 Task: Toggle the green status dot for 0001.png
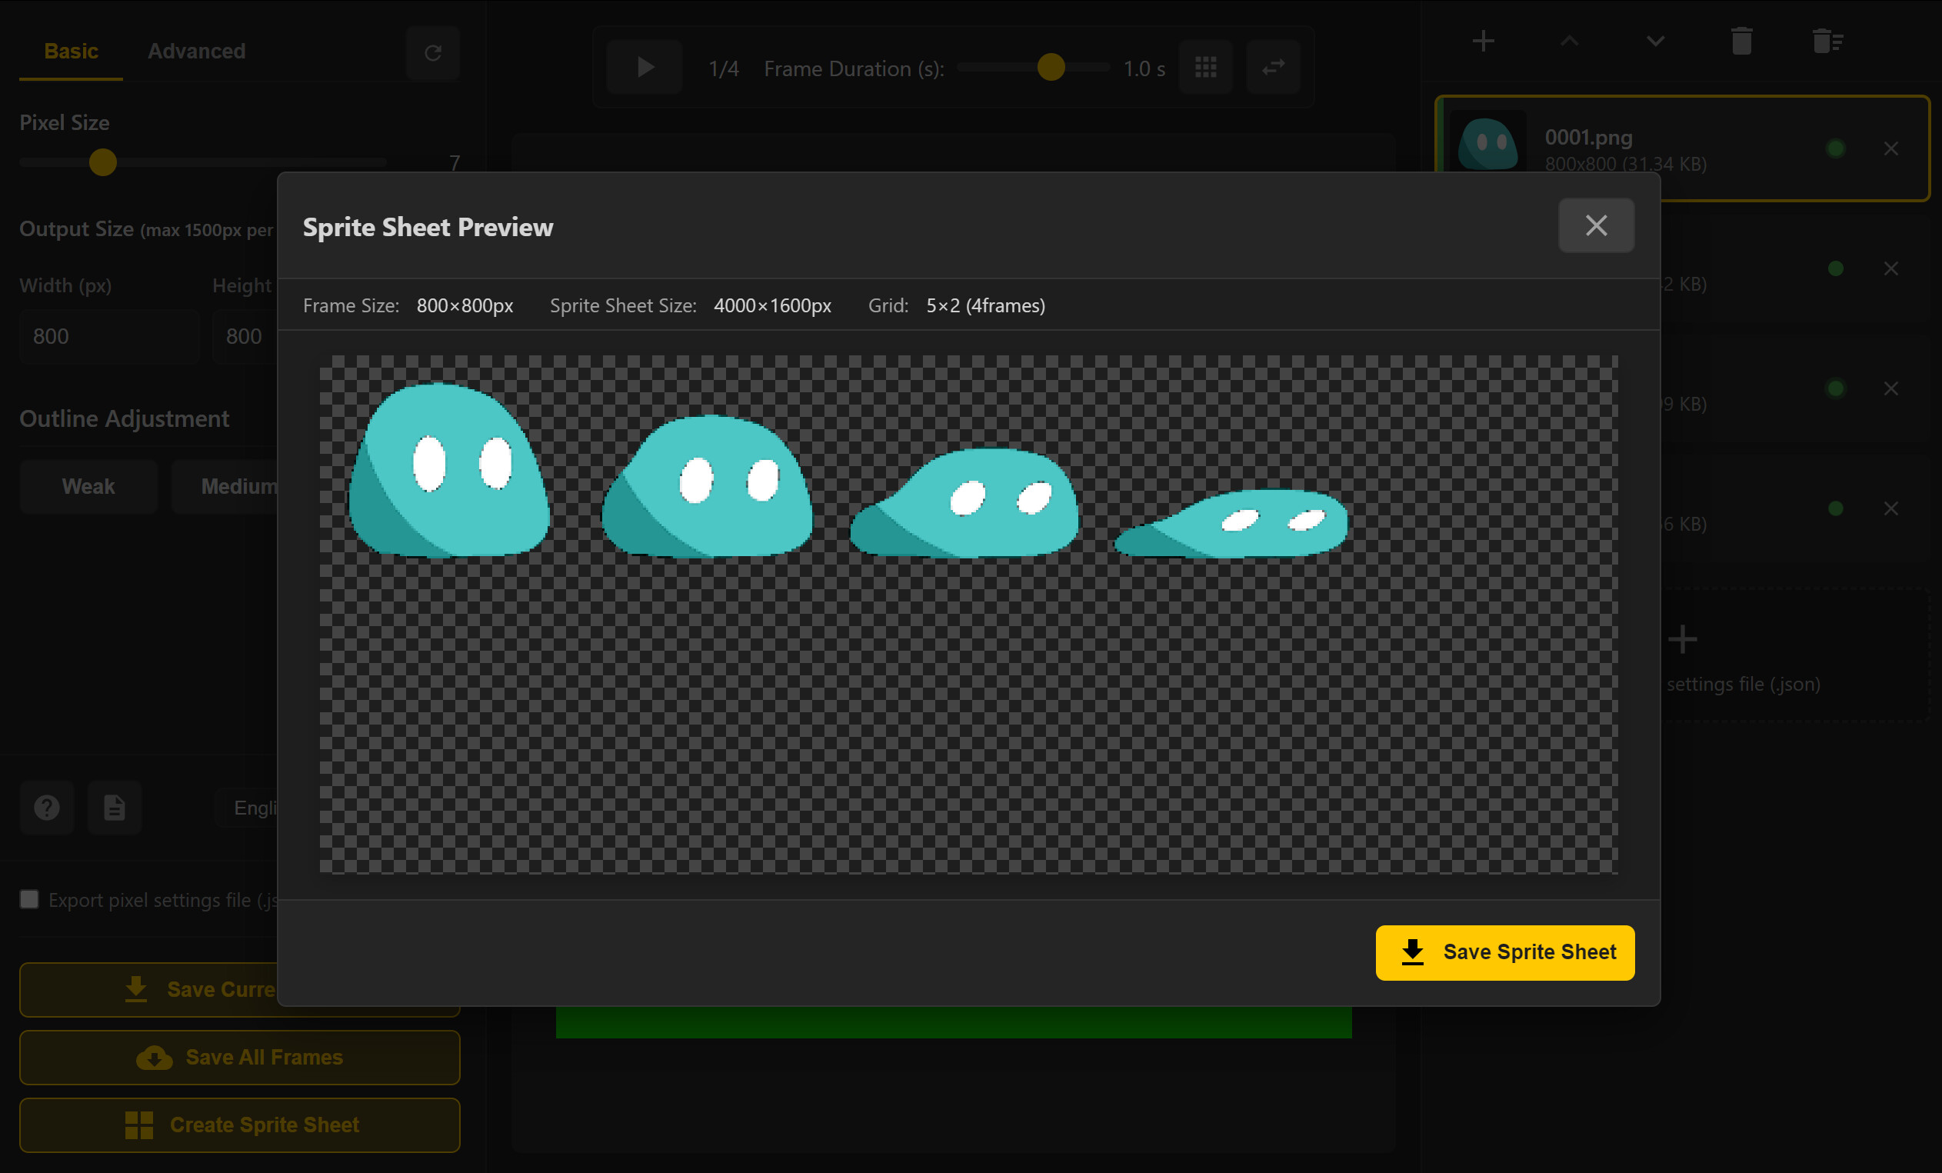pyautogui.click(x=1836, y=147)
